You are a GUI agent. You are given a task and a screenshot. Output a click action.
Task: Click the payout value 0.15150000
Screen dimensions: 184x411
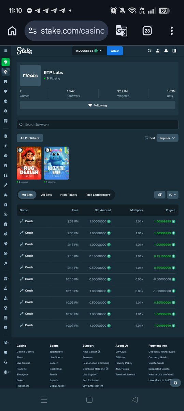[x=162, y=256]
